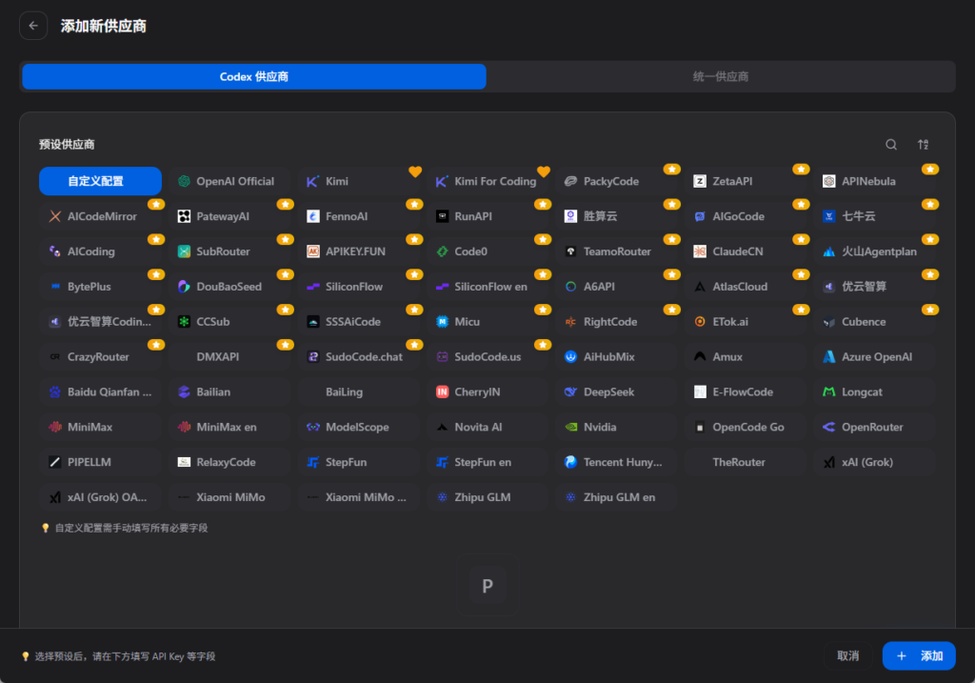Open the preset search icon
This screenshot has height=683, width=975.
[891, 144]
